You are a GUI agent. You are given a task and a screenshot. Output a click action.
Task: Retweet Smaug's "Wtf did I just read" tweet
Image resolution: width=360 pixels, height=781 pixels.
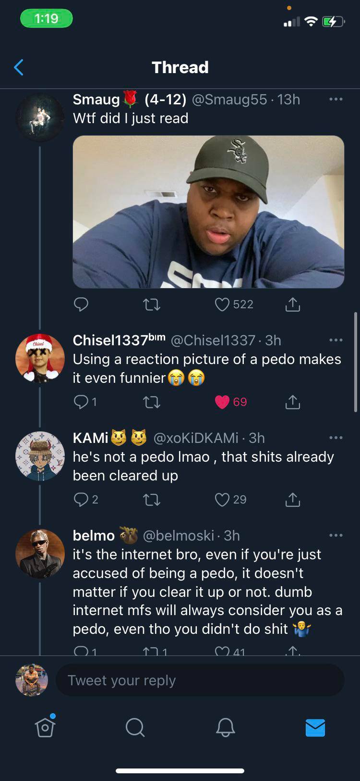pyautogui.click(x=152, y=304)
